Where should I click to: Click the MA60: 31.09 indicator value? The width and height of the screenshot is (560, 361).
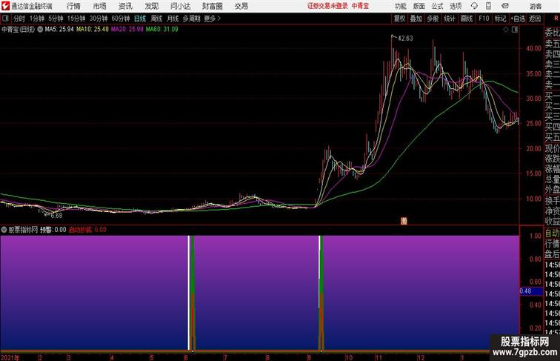click(161, 30)
